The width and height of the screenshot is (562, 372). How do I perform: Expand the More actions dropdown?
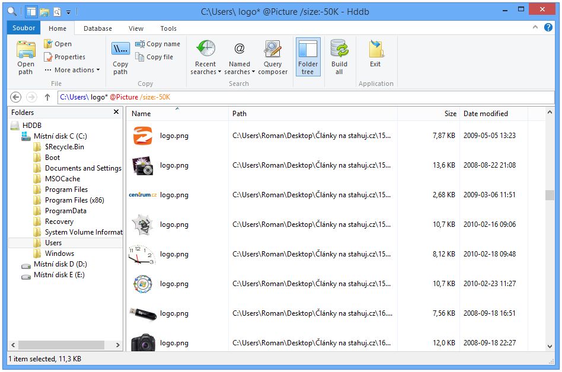tap(72, 70)
